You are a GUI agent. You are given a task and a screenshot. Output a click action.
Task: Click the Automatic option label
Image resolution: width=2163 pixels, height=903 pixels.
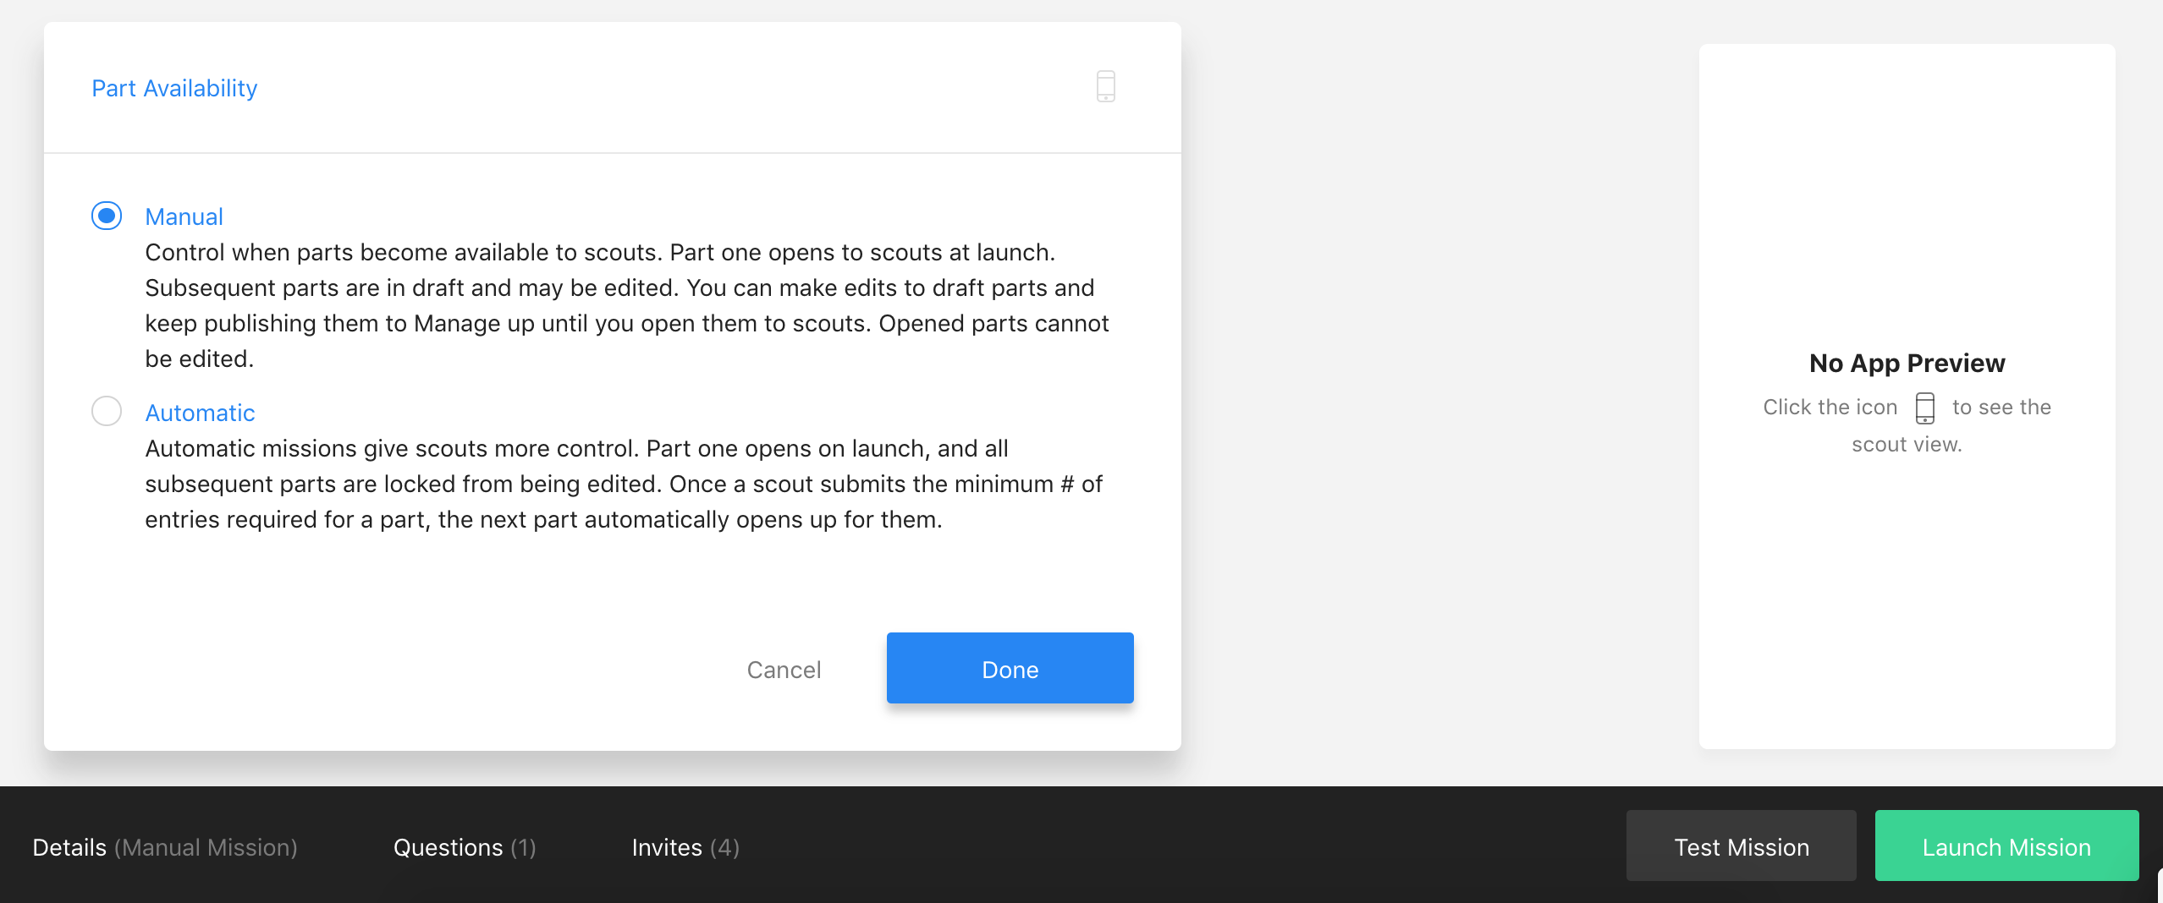200,413
